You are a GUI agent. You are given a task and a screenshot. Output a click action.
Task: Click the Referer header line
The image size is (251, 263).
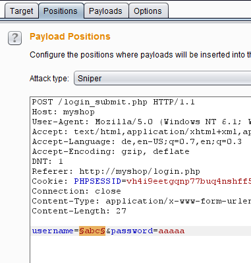(x=116, y=171)
